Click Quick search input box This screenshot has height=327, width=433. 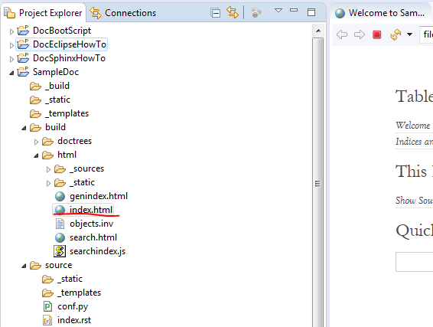(x=414, y=262)
